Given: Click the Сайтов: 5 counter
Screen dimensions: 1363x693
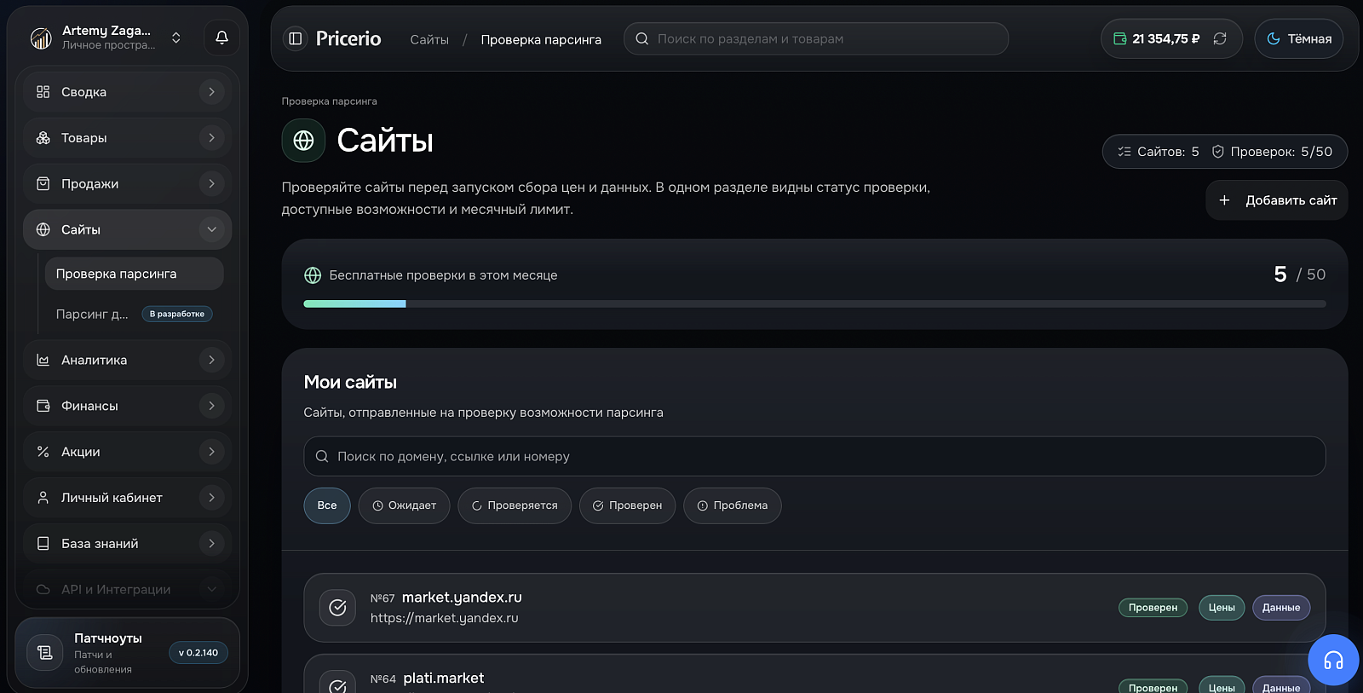Looking at the screenshot, I should [x=1159, y=152].
